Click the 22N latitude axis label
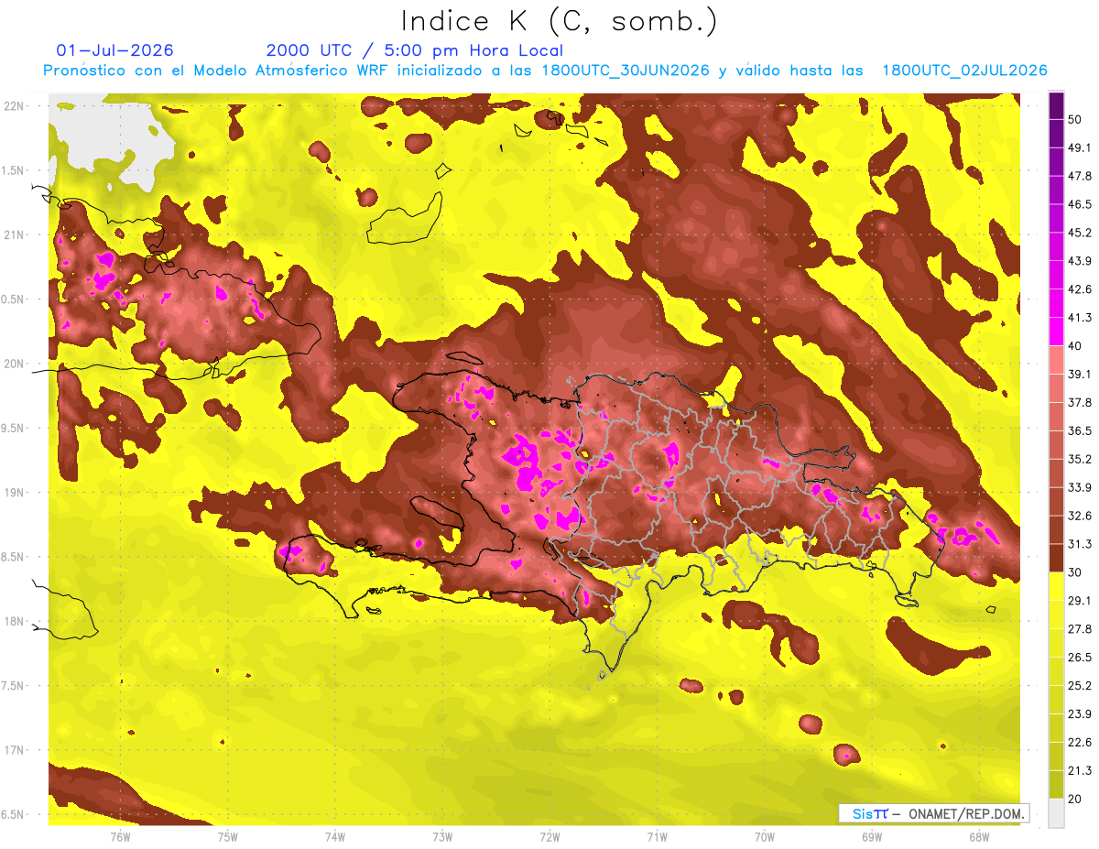This screenshot has width=1099, height=849. [15, 105]
